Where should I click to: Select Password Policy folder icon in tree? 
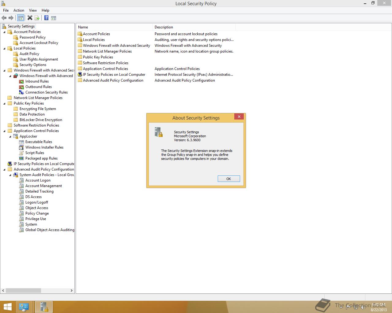pyautogui.click(x=16, y=37)
